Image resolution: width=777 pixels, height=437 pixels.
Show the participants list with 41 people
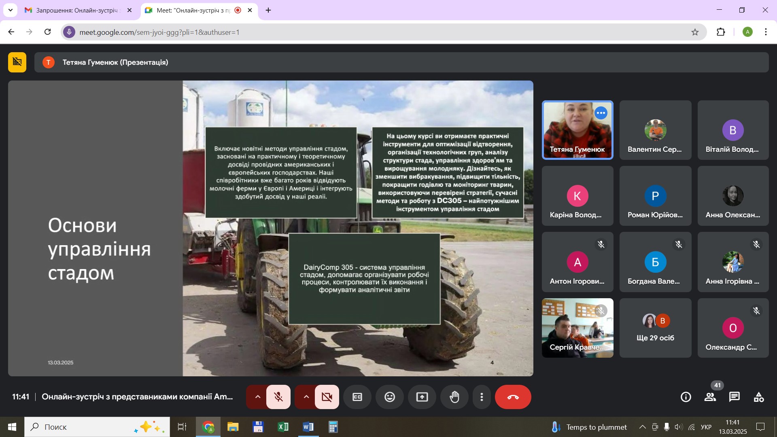pos(710,397)
